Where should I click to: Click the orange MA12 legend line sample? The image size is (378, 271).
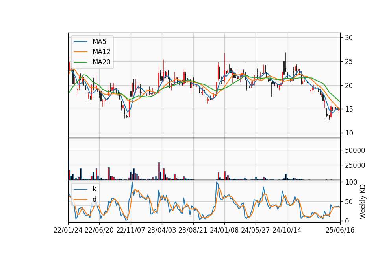(x=80, y=52)
